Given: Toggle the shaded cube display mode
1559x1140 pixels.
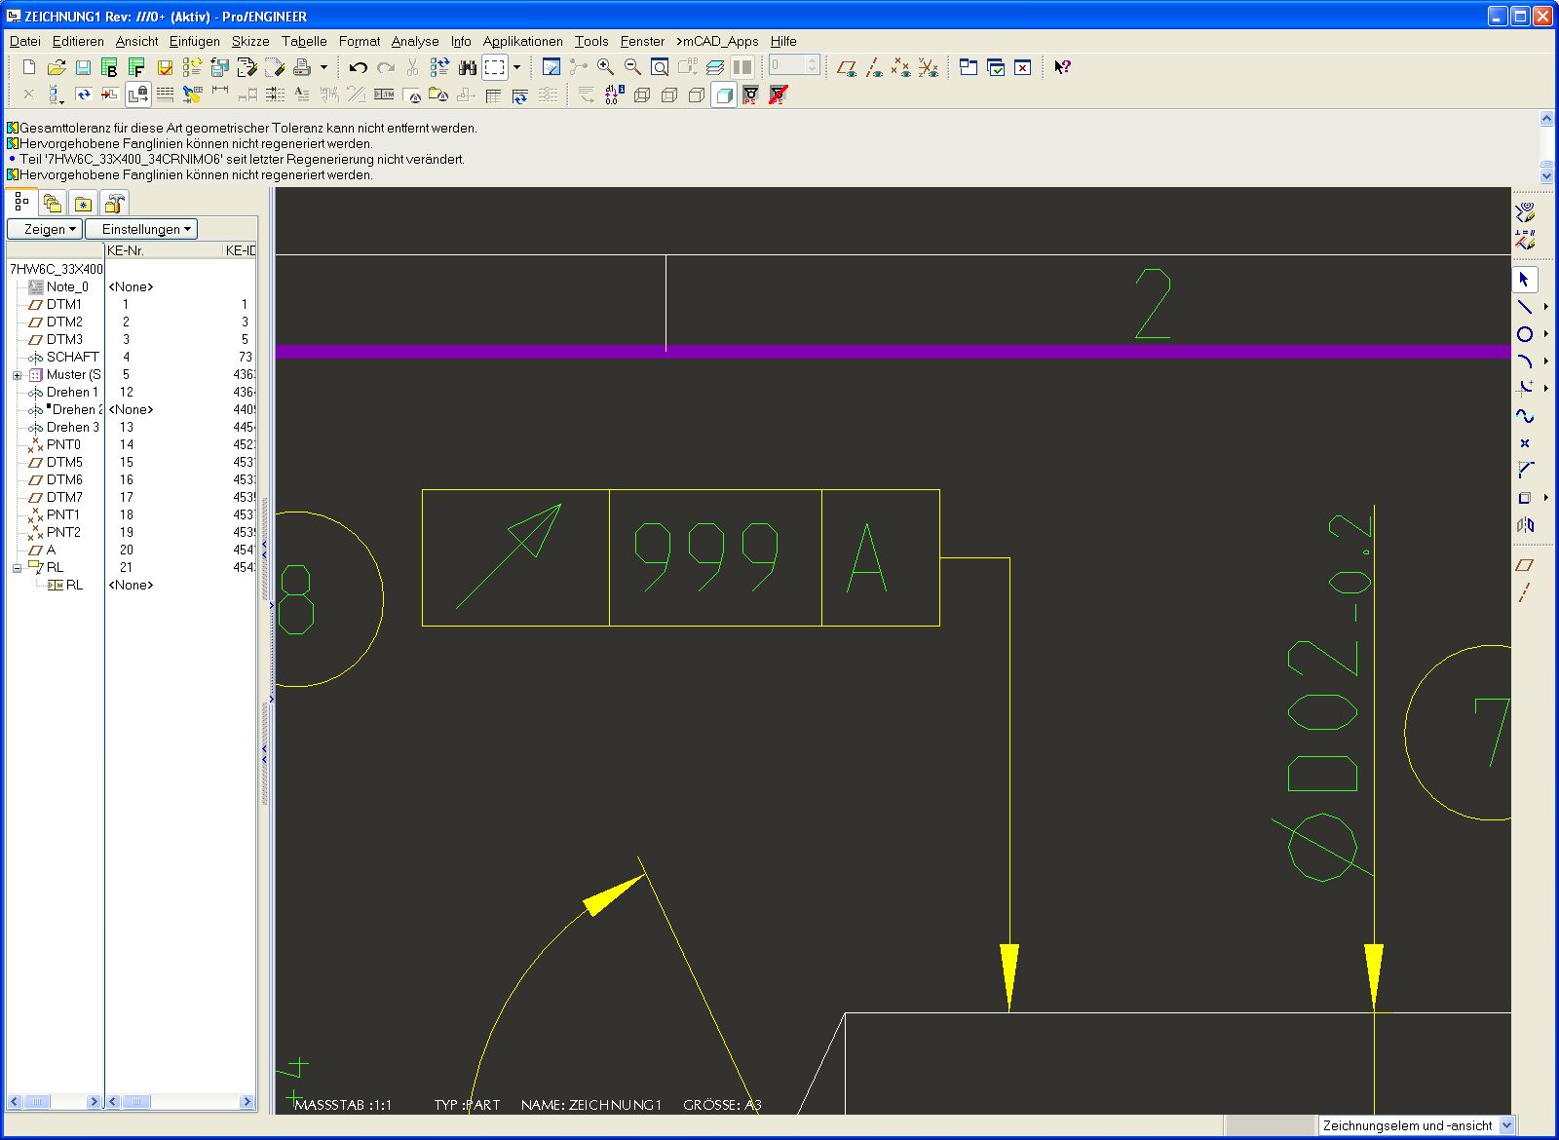Looking at the screenshot, I should pos(724,95).
